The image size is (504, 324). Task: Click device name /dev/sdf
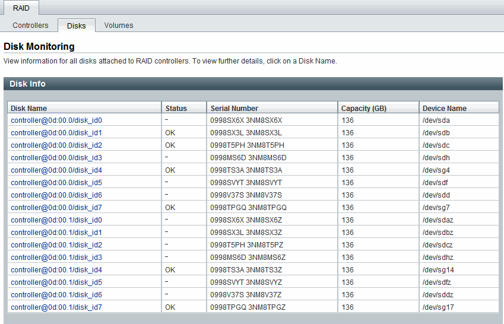[x=435, y=183]
